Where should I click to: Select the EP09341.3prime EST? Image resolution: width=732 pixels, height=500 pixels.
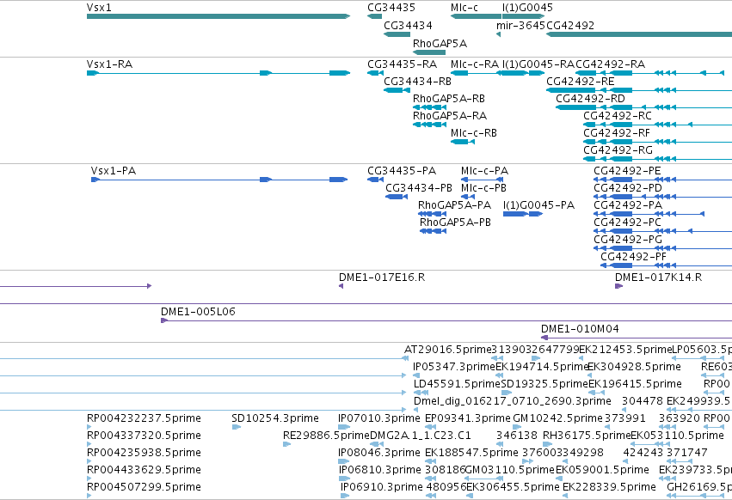point(430,427)
